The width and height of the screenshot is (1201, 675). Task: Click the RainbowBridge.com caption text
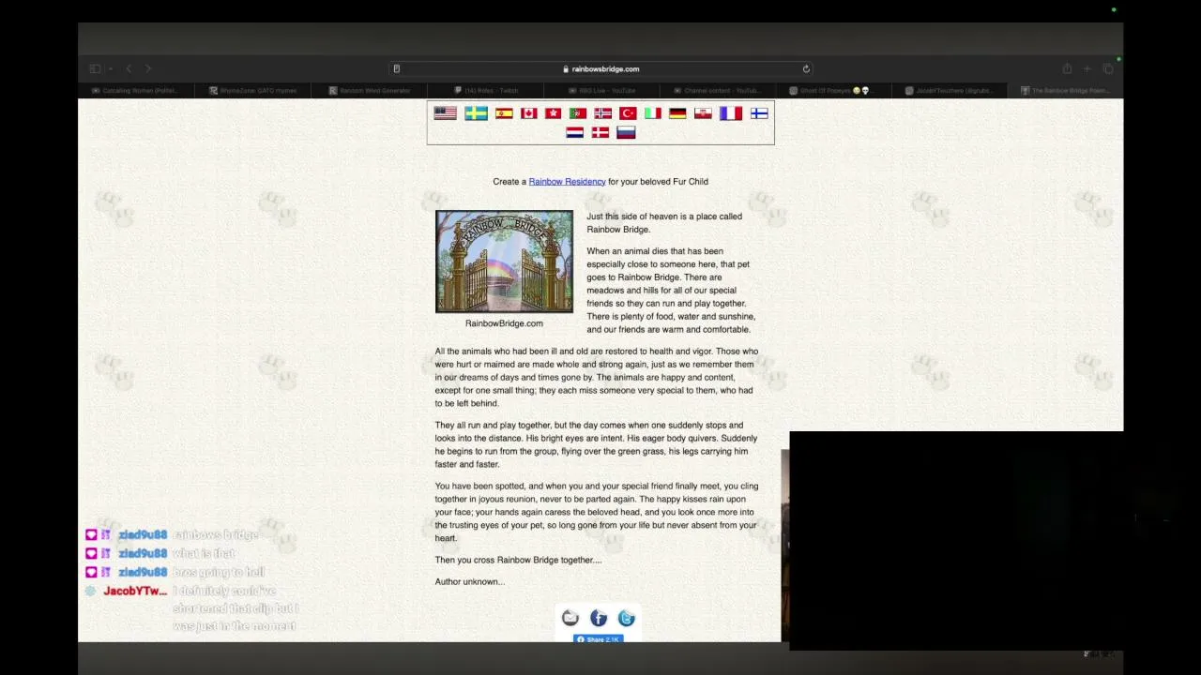(x=504, y=323)
